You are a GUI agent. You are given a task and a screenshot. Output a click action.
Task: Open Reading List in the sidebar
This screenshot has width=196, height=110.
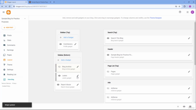12,75
